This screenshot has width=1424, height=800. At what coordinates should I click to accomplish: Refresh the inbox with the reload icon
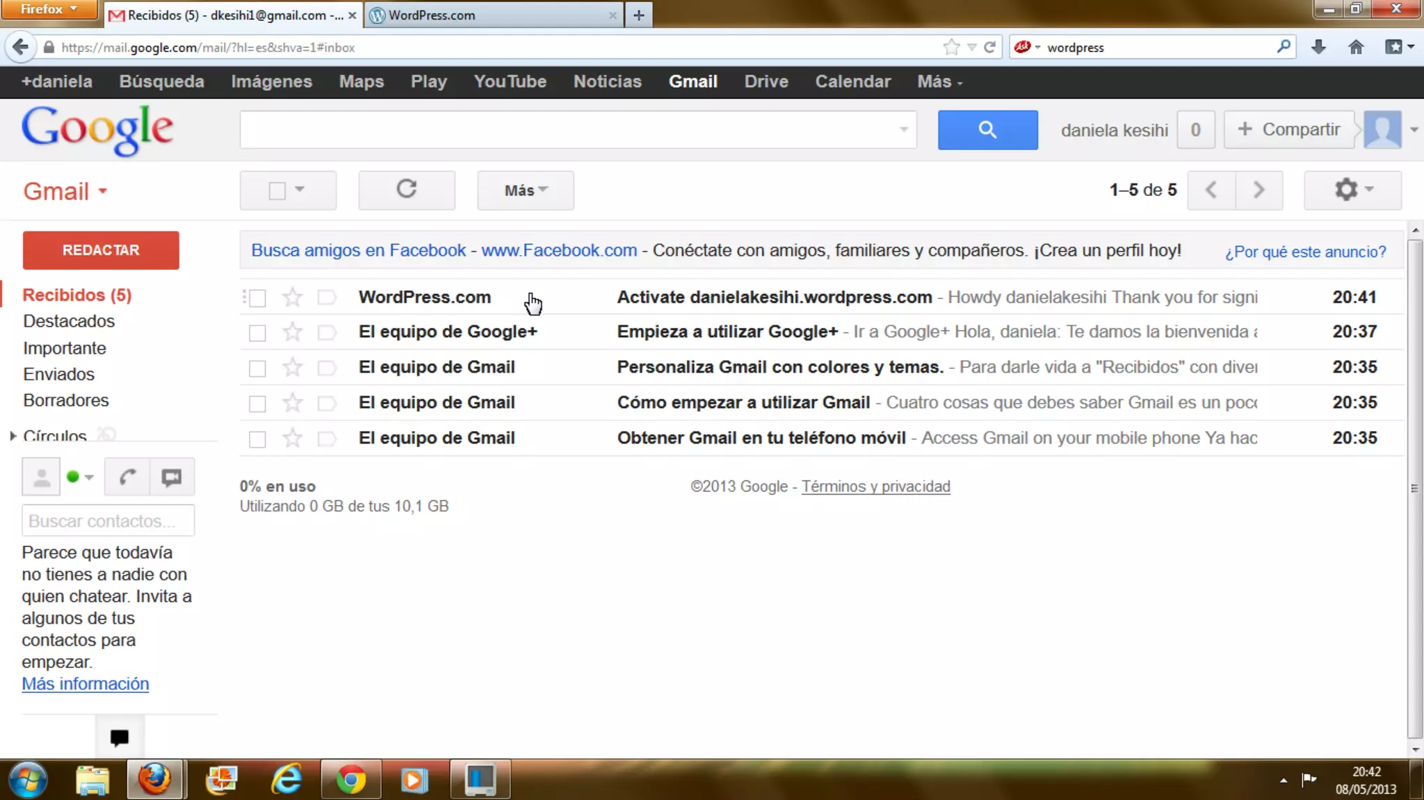(407, 190)
